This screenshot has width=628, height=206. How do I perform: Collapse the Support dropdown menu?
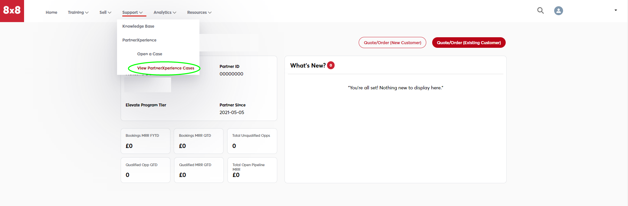(133, 13)
